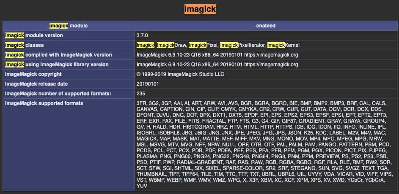Click the 20190101 release date value
Viewport: 399px width, 194px height.
click(x=147, y=84)
